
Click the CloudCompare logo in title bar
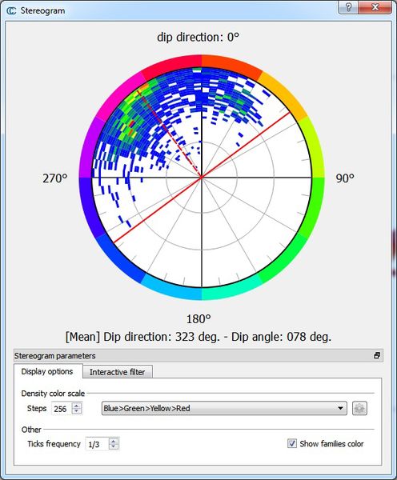[11, 10]
